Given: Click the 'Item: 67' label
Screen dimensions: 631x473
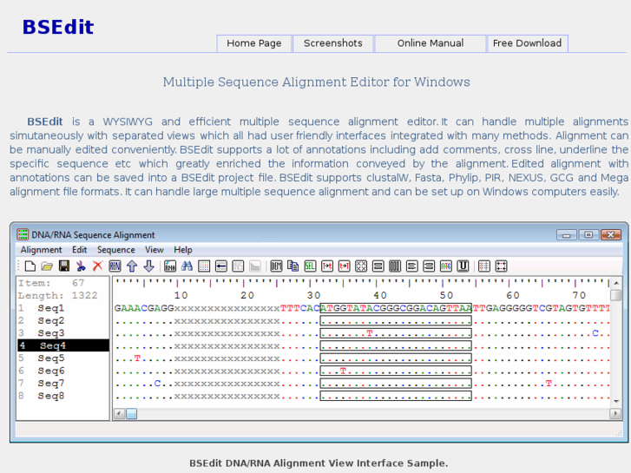Looking at the screenshot, I should pos(51,283).
